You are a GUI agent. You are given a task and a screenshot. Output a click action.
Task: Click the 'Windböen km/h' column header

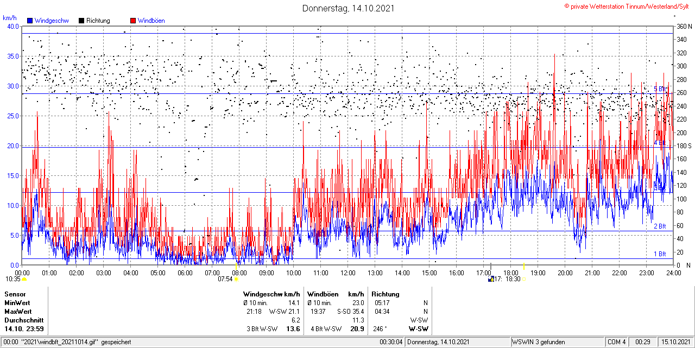336,294
